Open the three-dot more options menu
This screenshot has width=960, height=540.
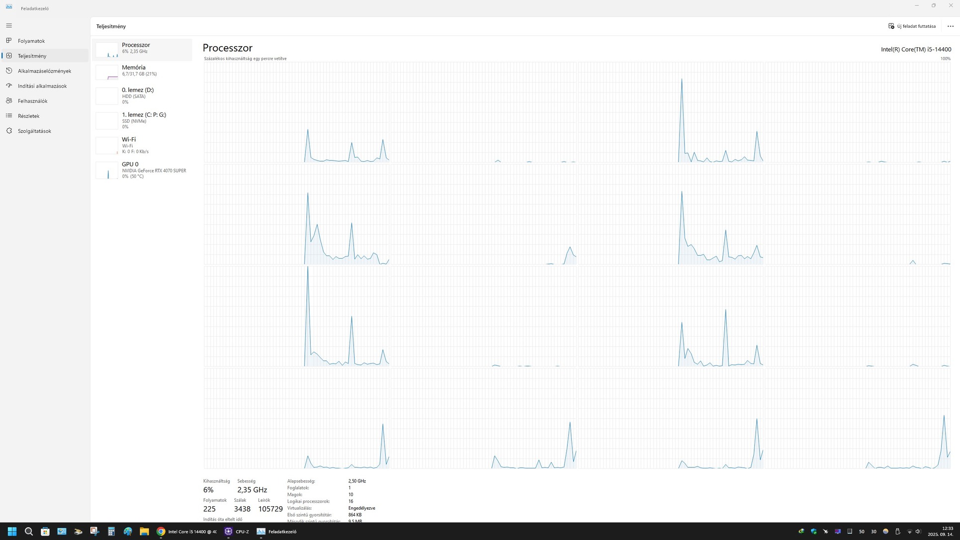[x=950, y=26]
